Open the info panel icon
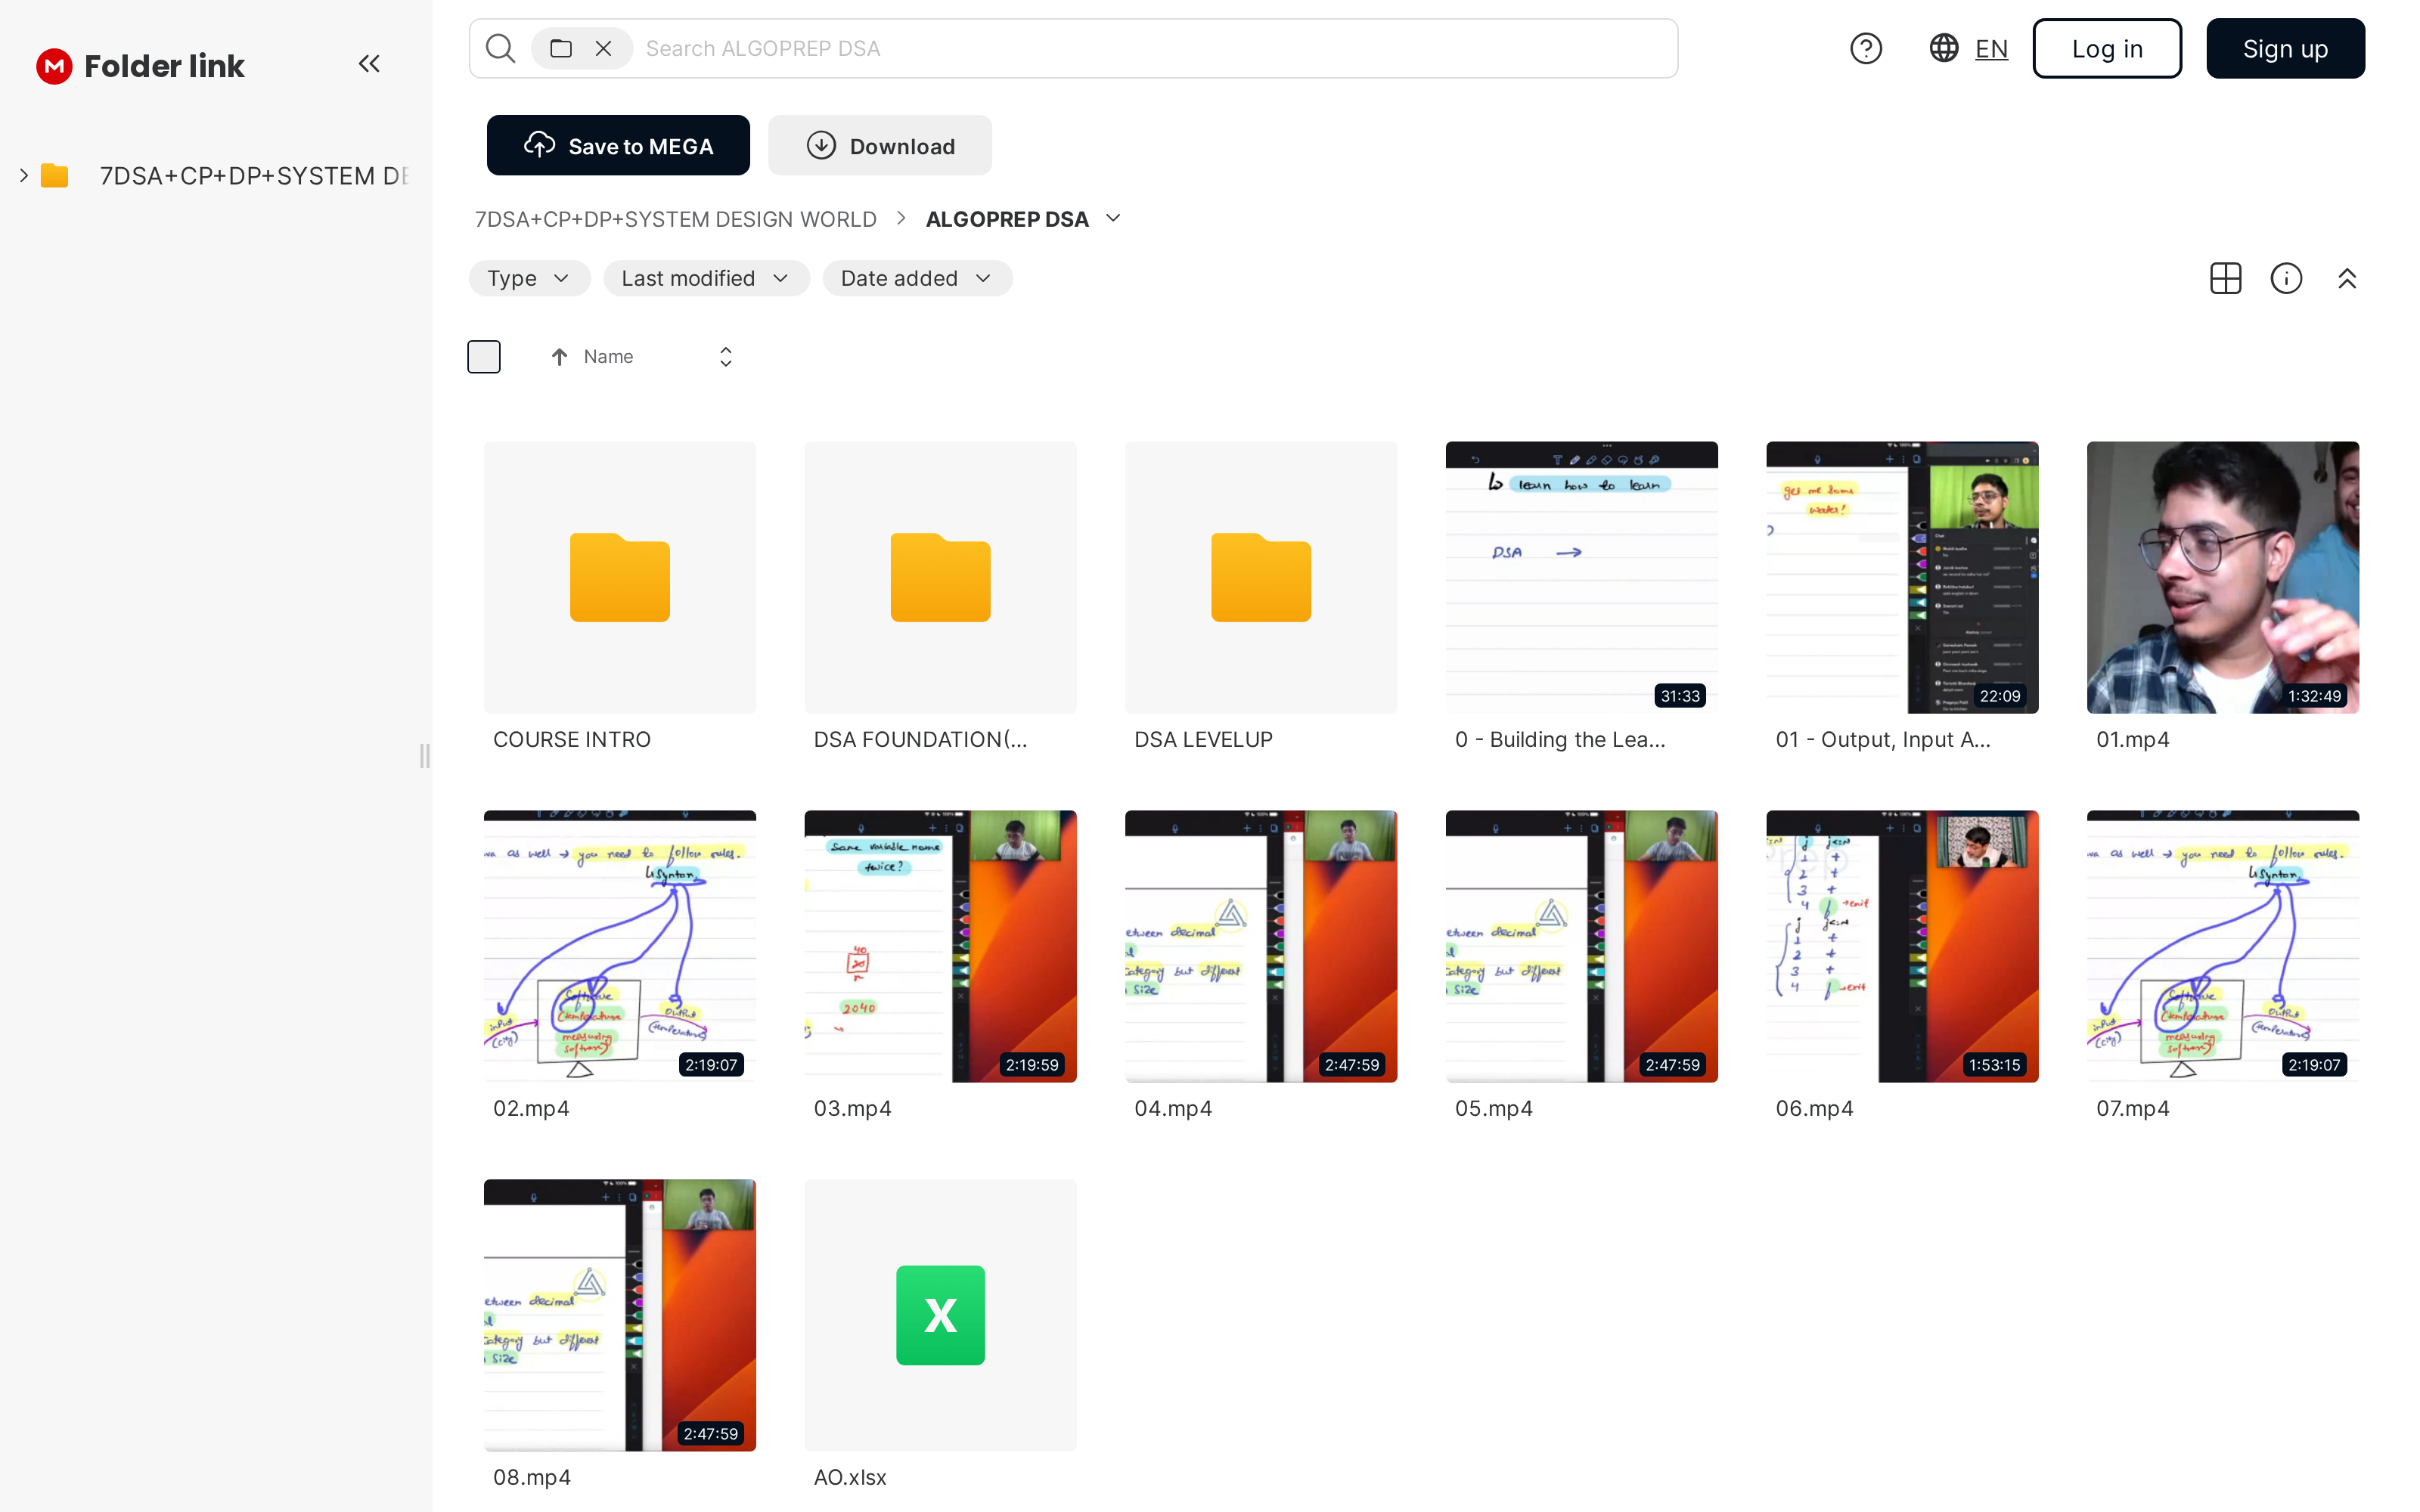2420x1512 pixels. pos(2286,278)
